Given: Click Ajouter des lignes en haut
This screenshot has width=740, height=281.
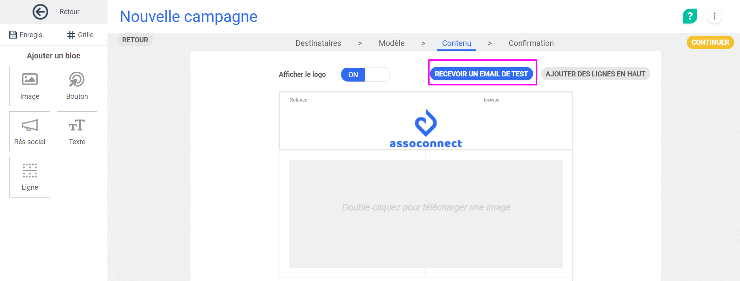Looking at the screenshot, I should (x=595, y=74).
